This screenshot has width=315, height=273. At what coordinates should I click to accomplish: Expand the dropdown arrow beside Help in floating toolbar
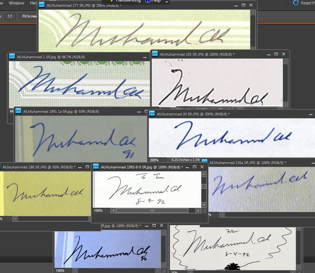(167, 1)
